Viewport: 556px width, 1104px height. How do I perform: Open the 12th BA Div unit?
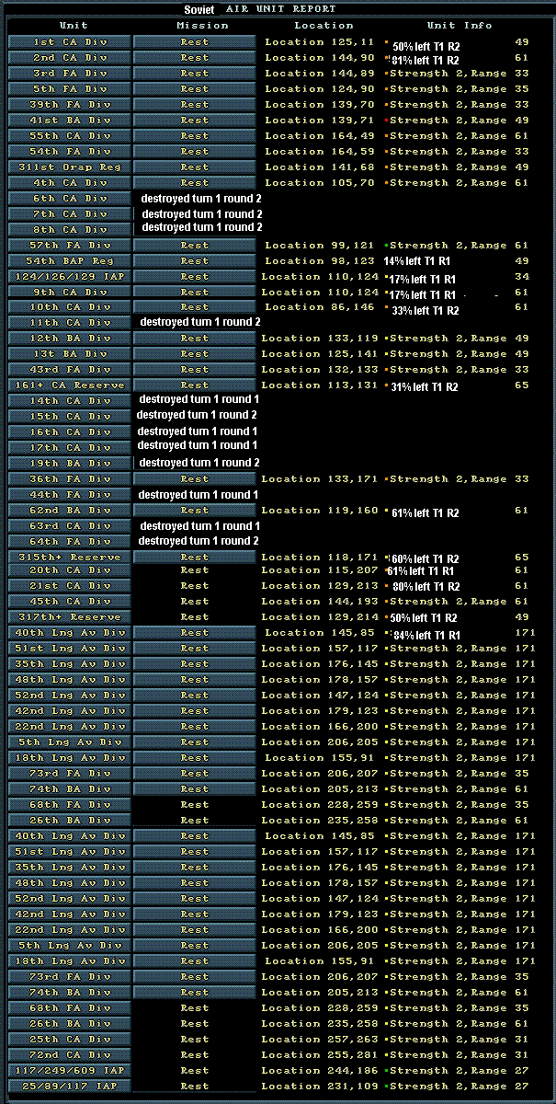coord(70,339)
